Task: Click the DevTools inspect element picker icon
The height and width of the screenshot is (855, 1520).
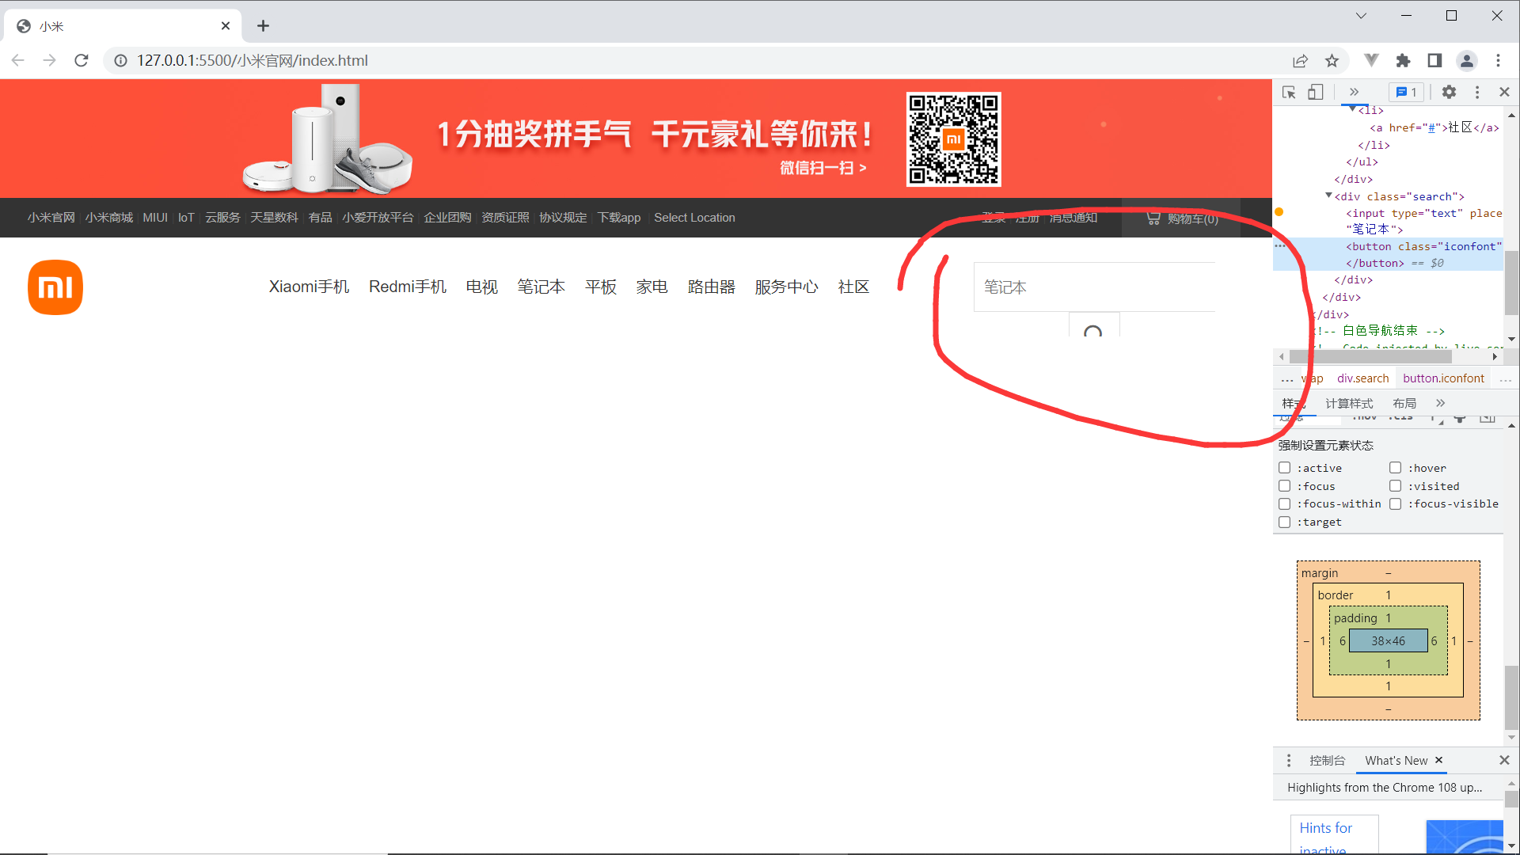Action: point(1289,93)
